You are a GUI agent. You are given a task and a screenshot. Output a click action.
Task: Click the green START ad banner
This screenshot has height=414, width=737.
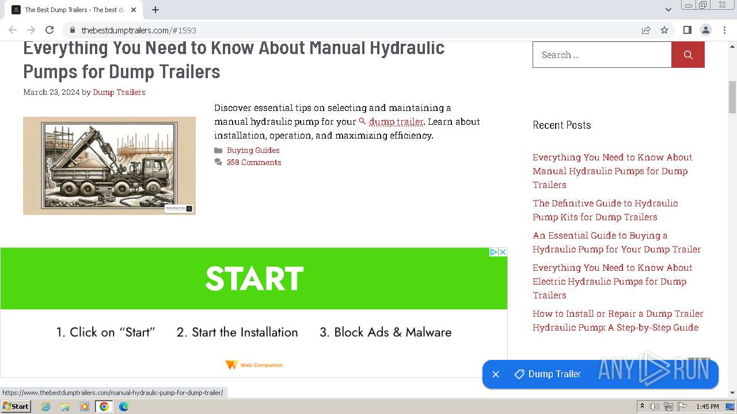coord(254,278)
